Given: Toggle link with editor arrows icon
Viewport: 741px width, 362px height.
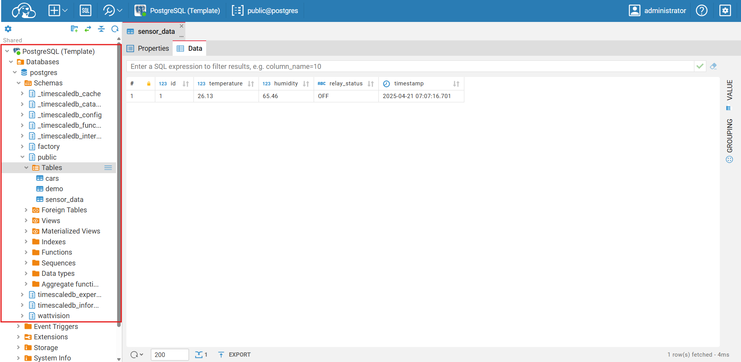Looking at the screenshot, I should click(x=88, y=29).
